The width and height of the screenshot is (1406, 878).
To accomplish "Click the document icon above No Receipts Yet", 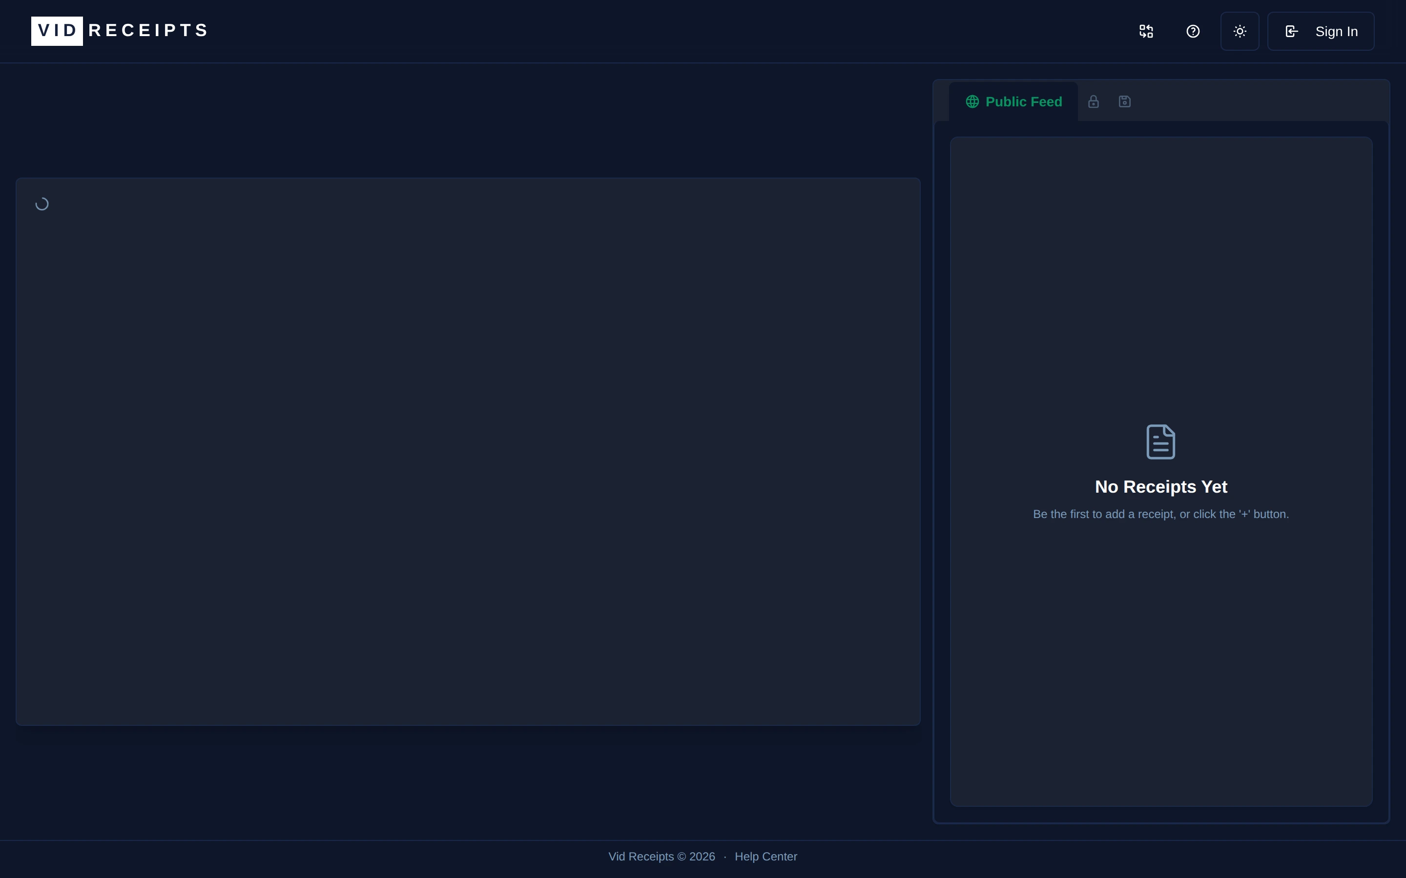I will (x=1160, y=441).
